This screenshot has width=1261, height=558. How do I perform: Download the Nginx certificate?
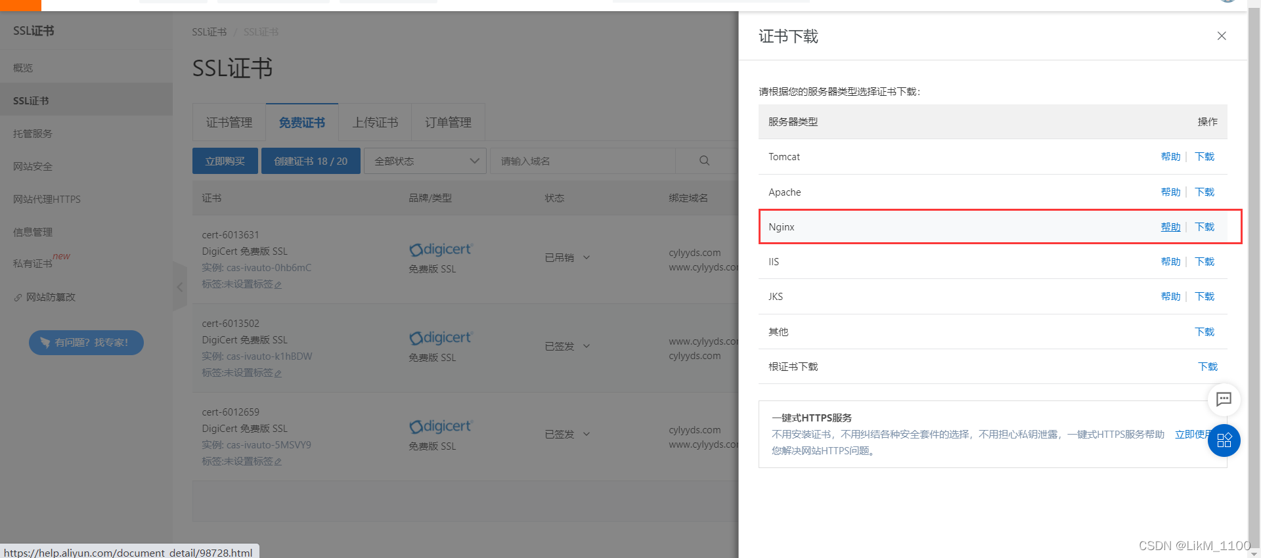coord(1205,227)
